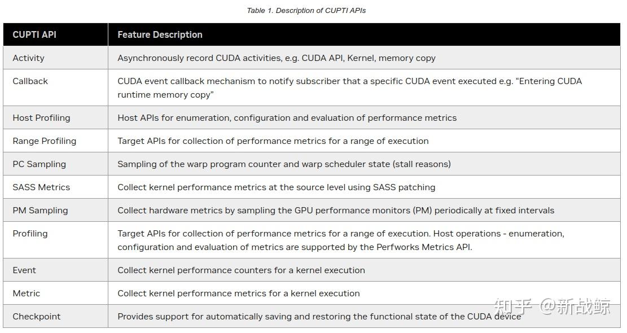
Task: Select the 'Checkpoint' row label
Action: pyautogui.click(x=37, y=316)
